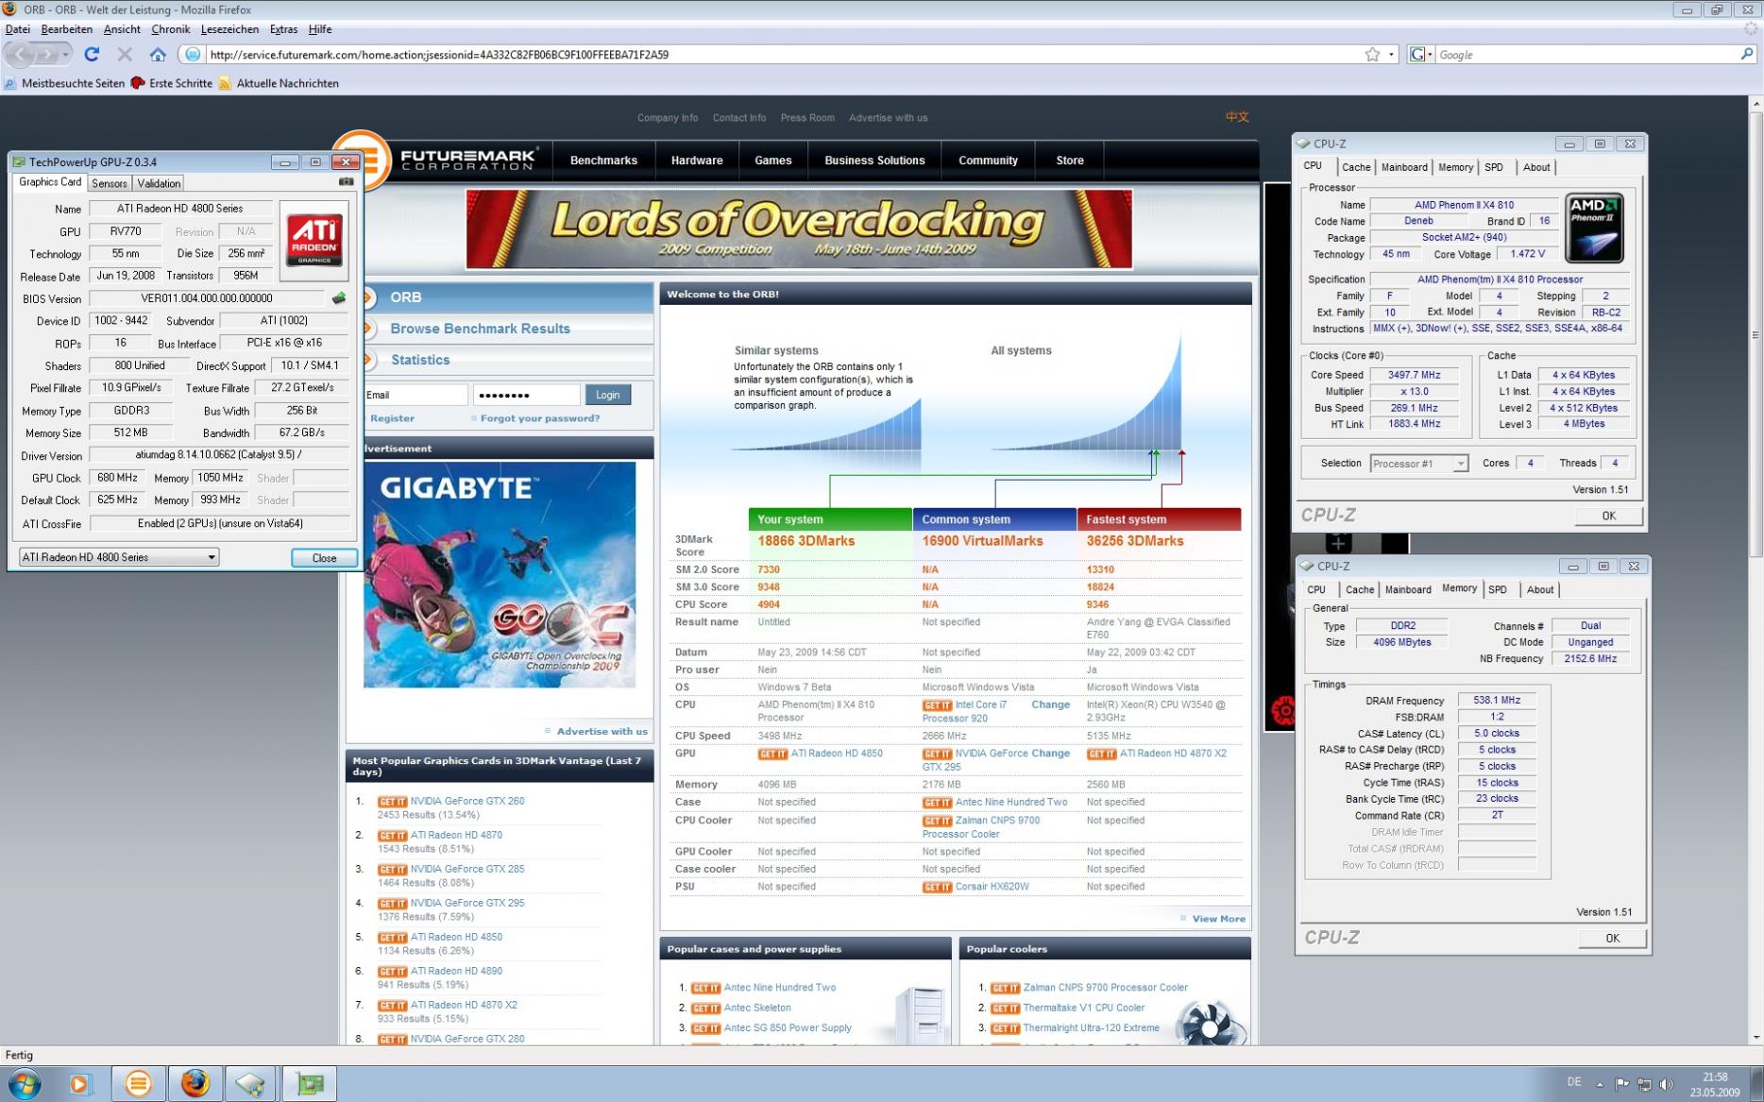
Task: Click the Firefox back arrow button
Action: (20, 55)
